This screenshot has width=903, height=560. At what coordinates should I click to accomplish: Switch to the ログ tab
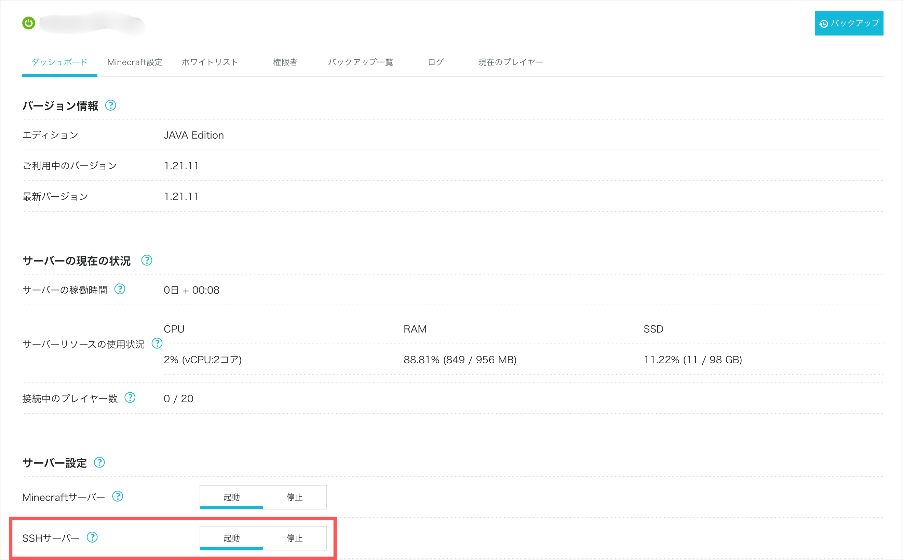coord(435,62)
